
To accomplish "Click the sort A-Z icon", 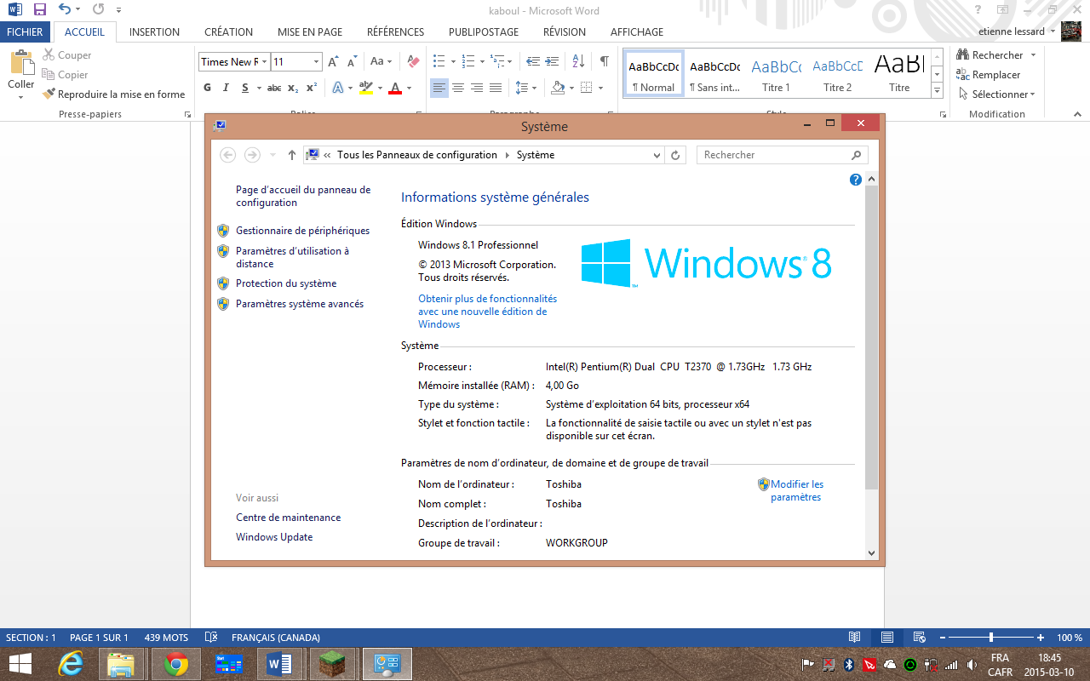I will [x=578, y=61].
